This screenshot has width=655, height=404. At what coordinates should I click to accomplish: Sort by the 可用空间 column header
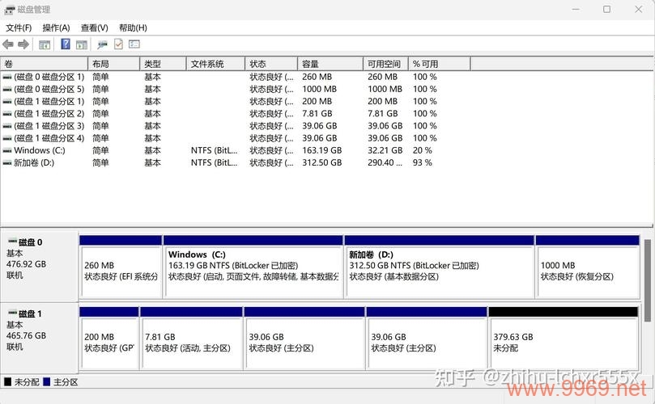[385, 64]
